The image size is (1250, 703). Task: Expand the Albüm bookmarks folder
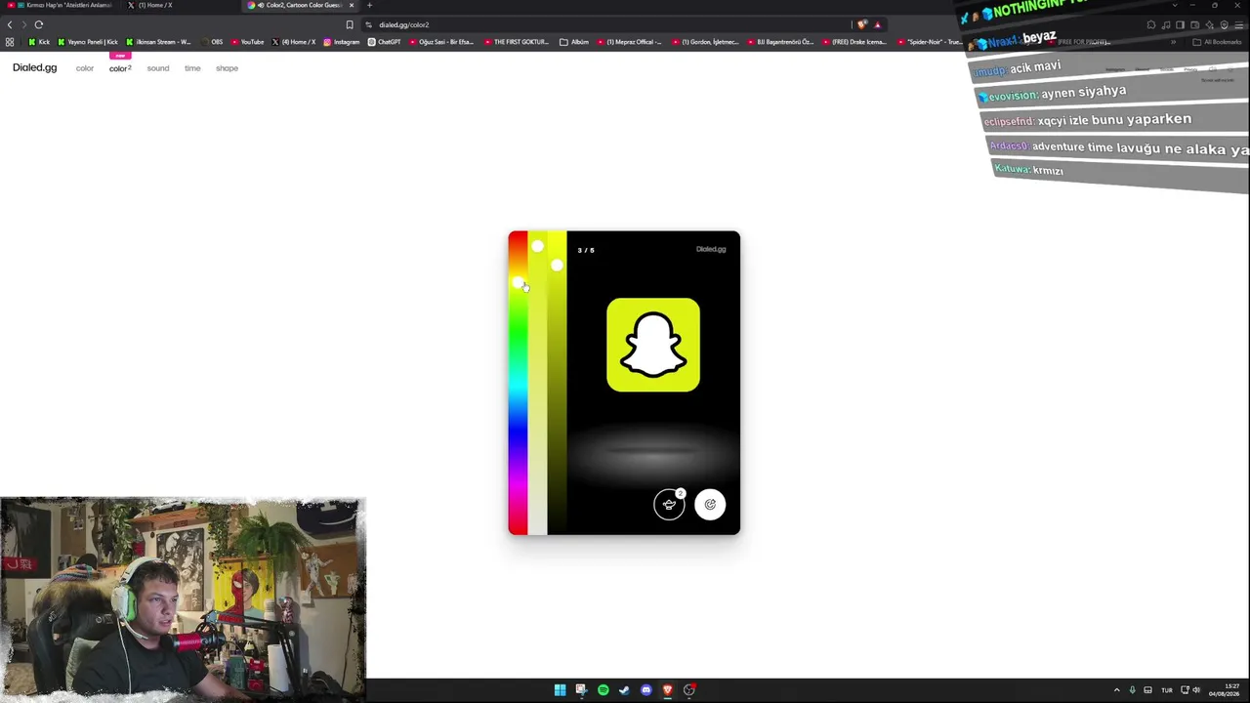tap(574, 42)
